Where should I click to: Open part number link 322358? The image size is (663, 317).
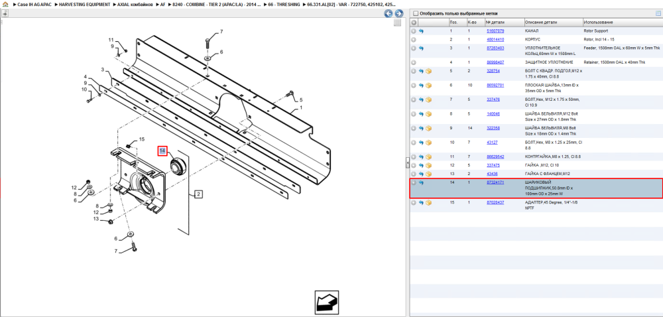pos(493,128)
